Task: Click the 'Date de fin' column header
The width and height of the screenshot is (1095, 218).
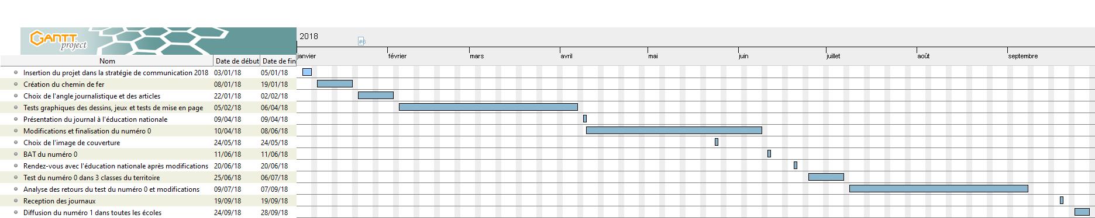Action: click(x=278, y=61)
